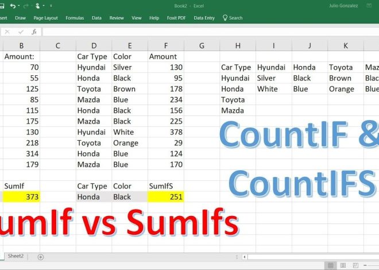Viewport: 379px width, 270px height.
Task: Open the Formulas ribbon tab
Action: 75,18
